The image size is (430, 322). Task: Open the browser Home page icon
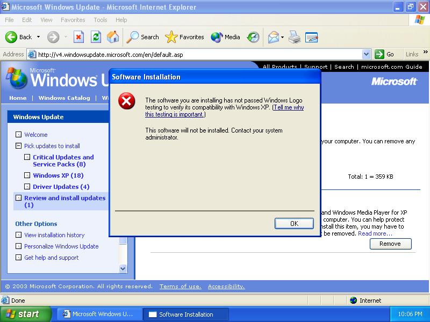[112, 37]
